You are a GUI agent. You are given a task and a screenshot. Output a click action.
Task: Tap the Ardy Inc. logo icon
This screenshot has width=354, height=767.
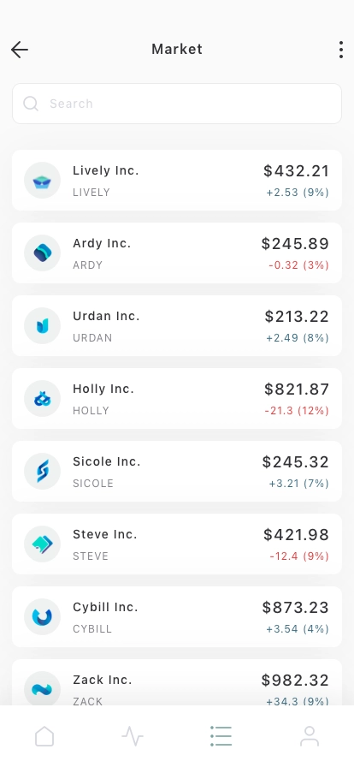point(43,253)
